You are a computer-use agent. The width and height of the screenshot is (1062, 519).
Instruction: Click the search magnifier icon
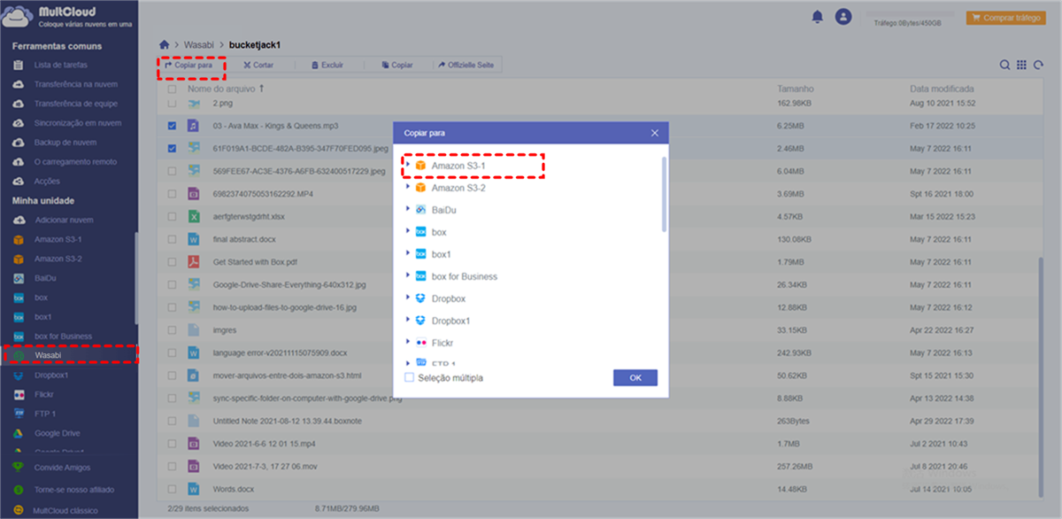point(1004,65)
